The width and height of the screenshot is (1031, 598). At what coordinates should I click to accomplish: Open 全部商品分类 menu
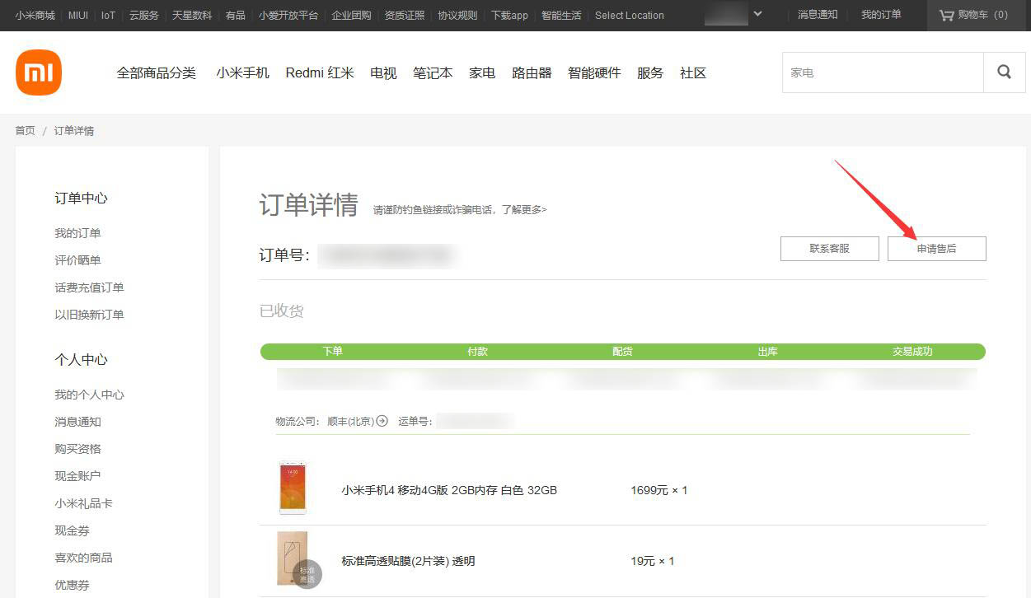pos(157,73)
